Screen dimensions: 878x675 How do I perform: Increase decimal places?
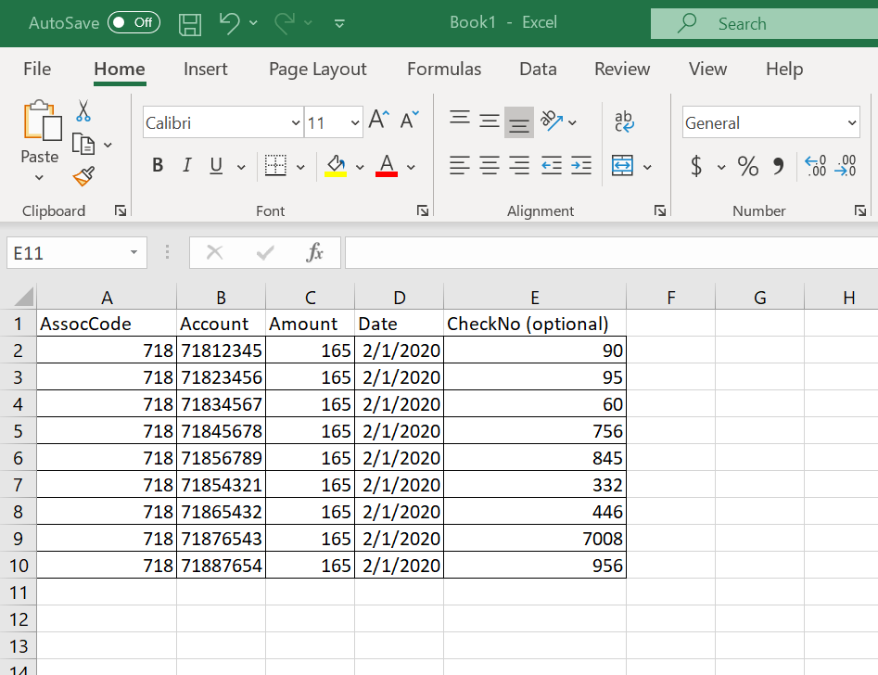[x=815, y=167]
